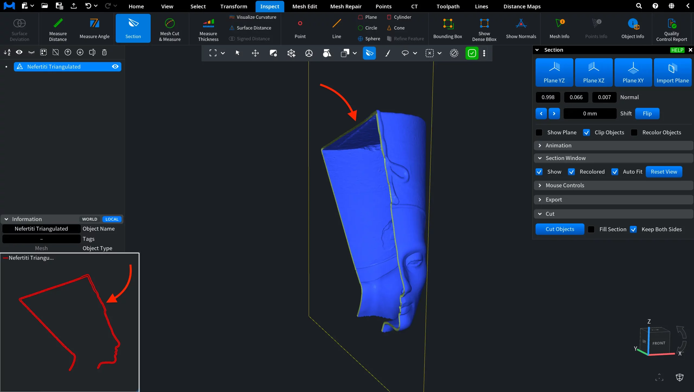Collapse the Information panel
The width and height of the screenshot is (694, 392).
click(6, 219)
